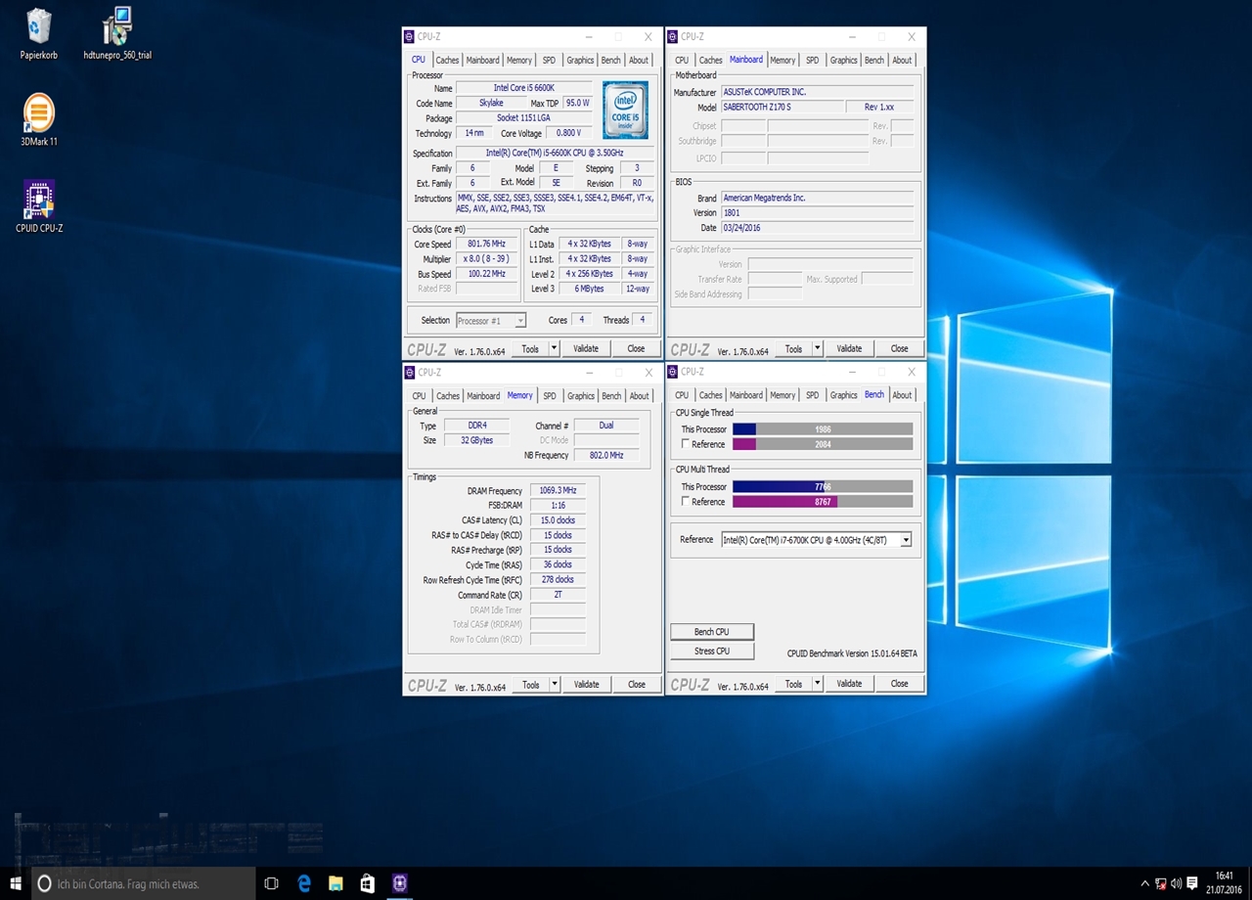
Task: Select the CPUID CPU-Z desktop shortcut
Action: (39, 206)
